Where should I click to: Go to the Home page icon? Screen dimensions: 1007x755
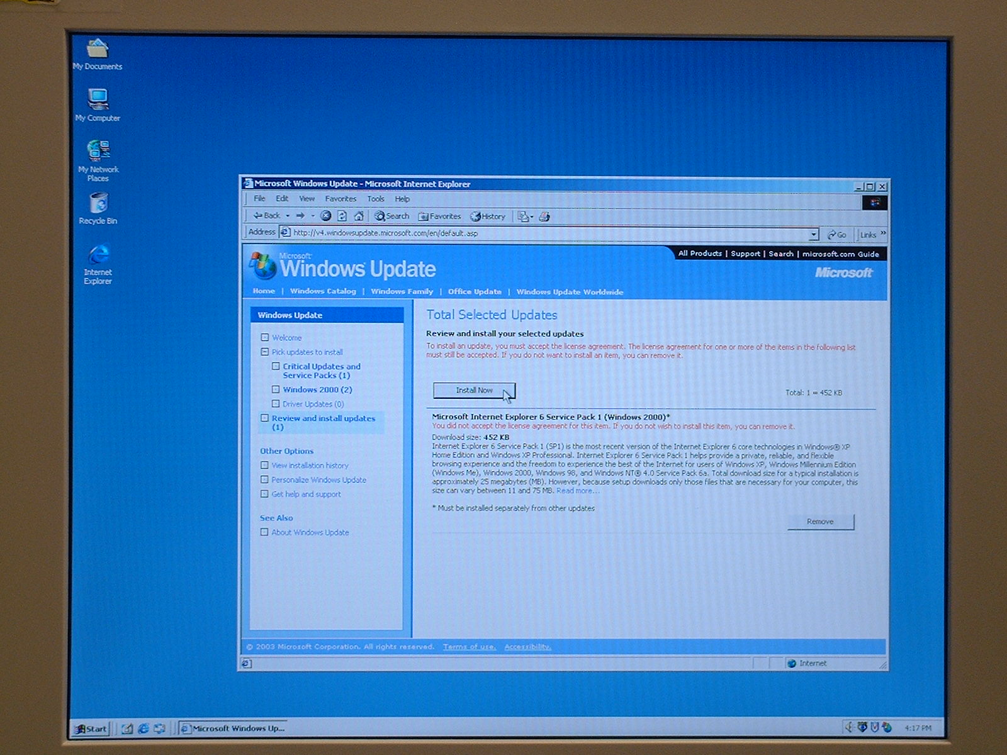[359, 216]
